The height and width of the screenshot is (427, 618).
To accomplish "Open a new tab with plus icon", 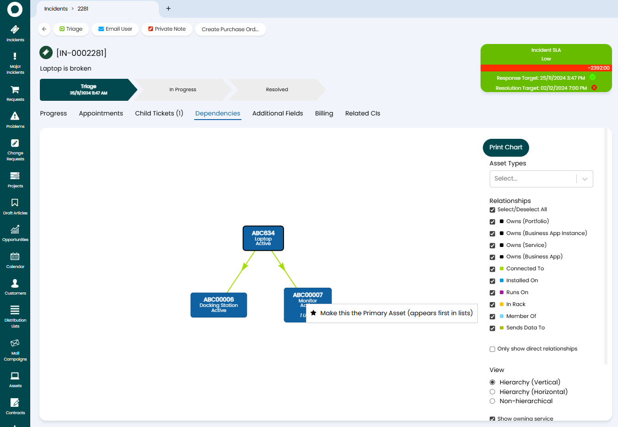I will (168, 9).
